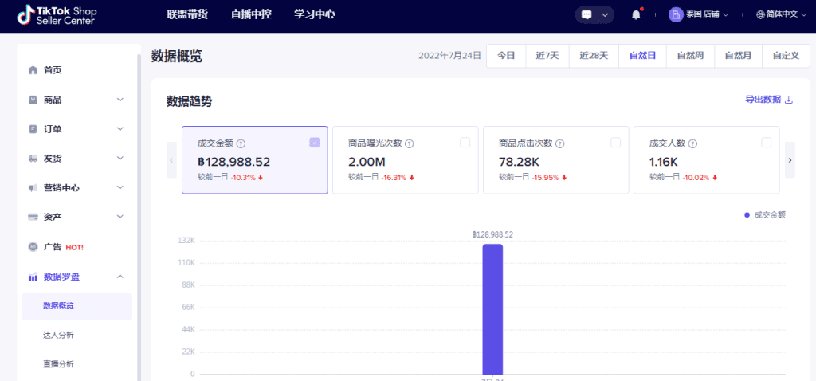Click the product bag icon beside 商品
This screenshot has width=816, height=381.
click(33, 100)
